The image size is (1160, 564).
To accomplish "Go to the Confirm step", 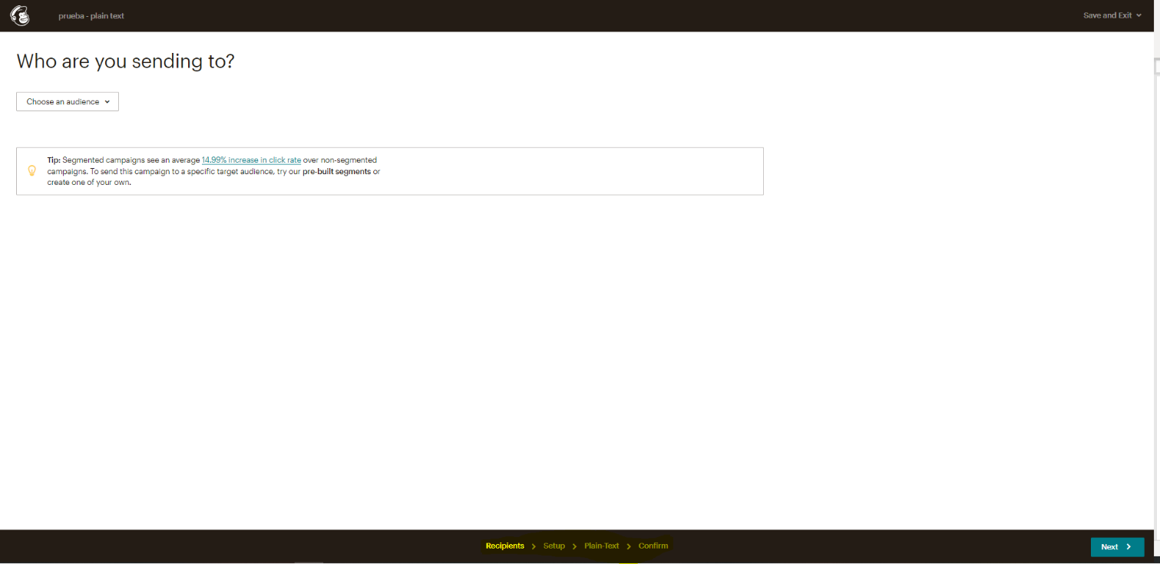I will point(653,546).
